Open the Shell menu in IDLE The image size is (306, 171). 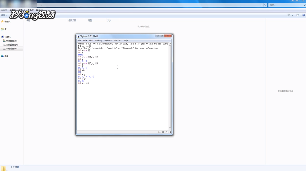tap(91, 41)
